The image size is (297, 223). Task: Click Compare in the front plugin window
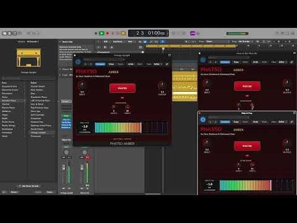(100, 64)
